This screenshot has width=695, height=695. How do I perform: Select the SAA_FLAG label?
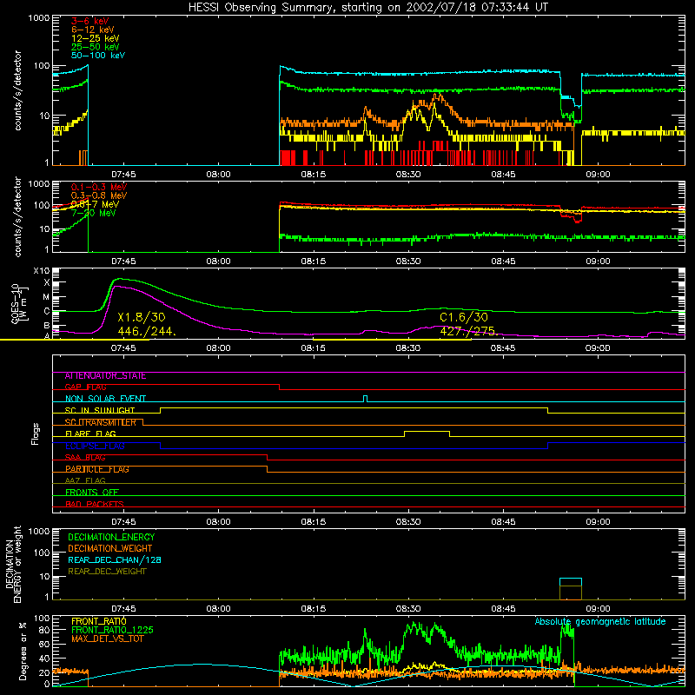pos(85,458)
